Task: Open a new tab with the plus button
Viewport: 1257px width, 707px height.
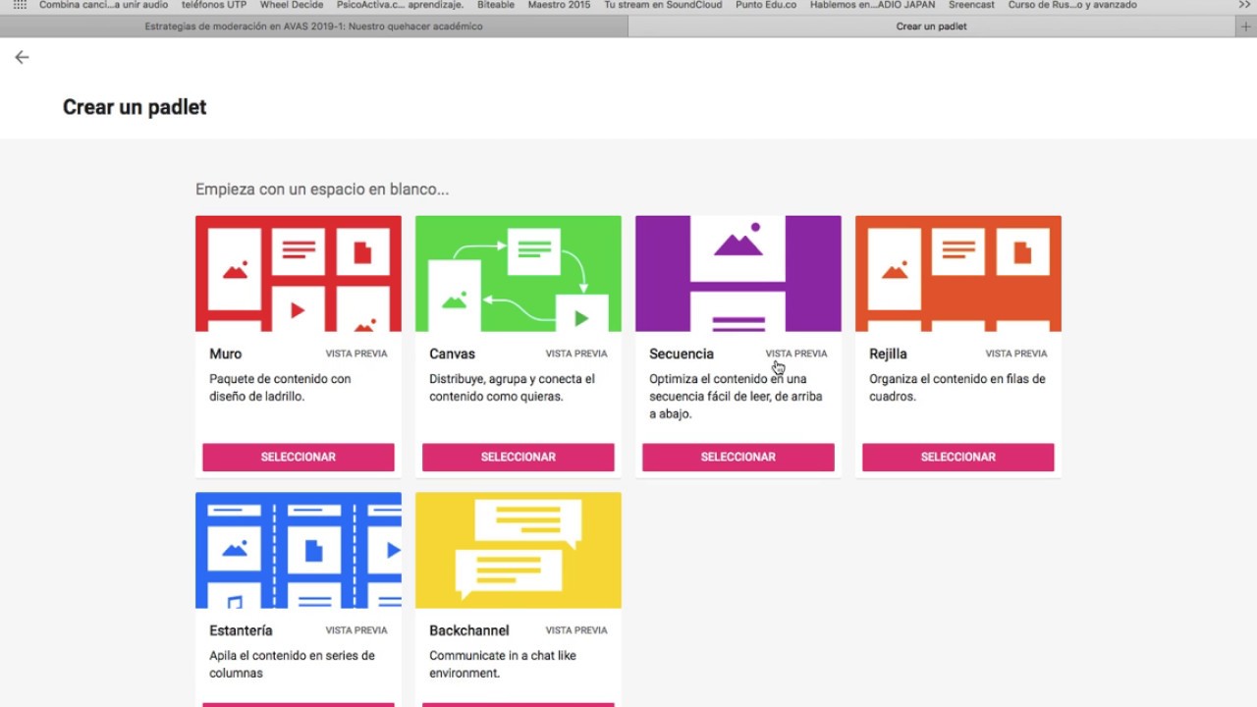Action: pyautogui.click(x=1246, y=27)
